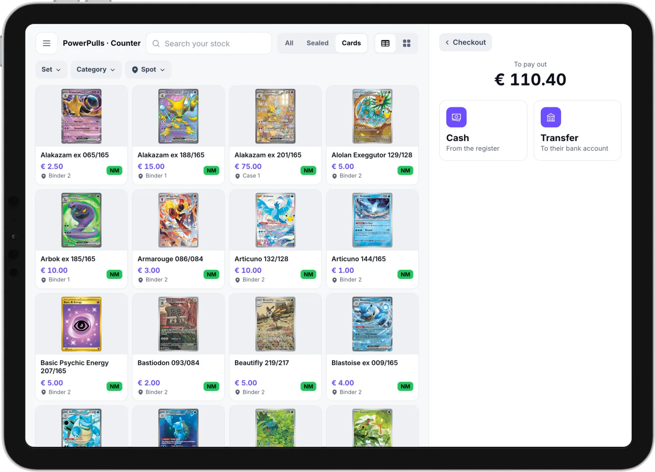The image size is (655, 472).
Task: Click NM badge on Blastoise ex 009/165
Action: click(x=405, y=386)
